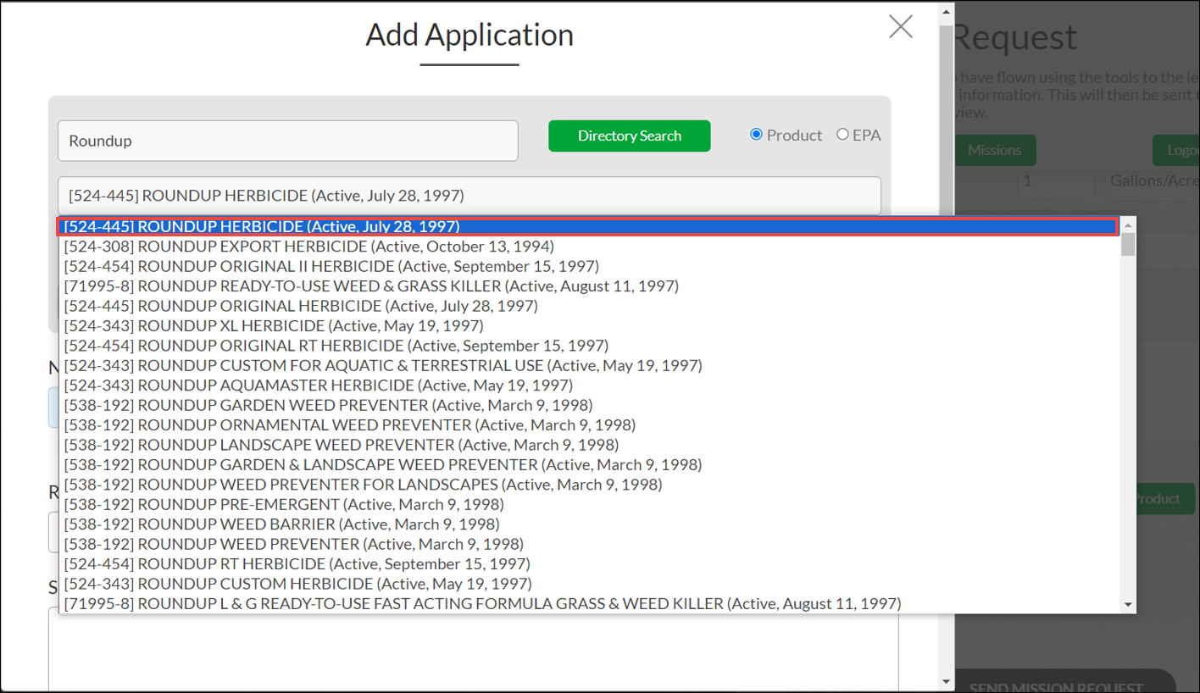Pick ROUNDUP GARDEN WEED PREVENTER entry

[x=589, y=405]
